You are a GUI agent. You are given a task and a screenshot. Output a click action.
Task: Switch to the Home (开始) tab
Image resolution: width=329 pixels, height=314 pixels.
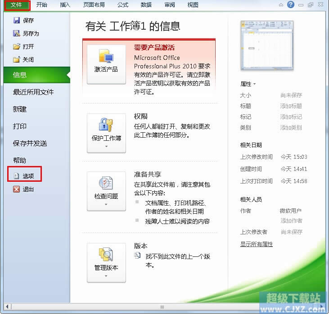click(41, 4)
